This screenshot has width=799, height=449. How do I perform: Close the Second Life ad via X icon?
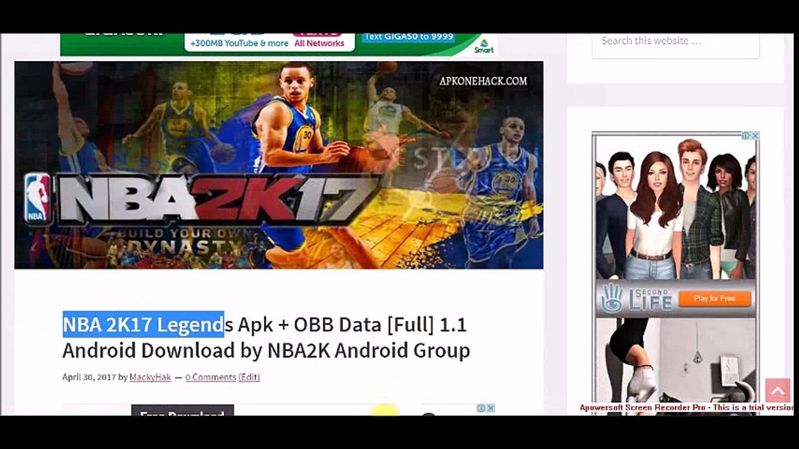755,135
